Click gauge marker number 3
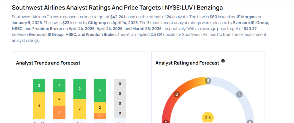 tap(208, 81)
